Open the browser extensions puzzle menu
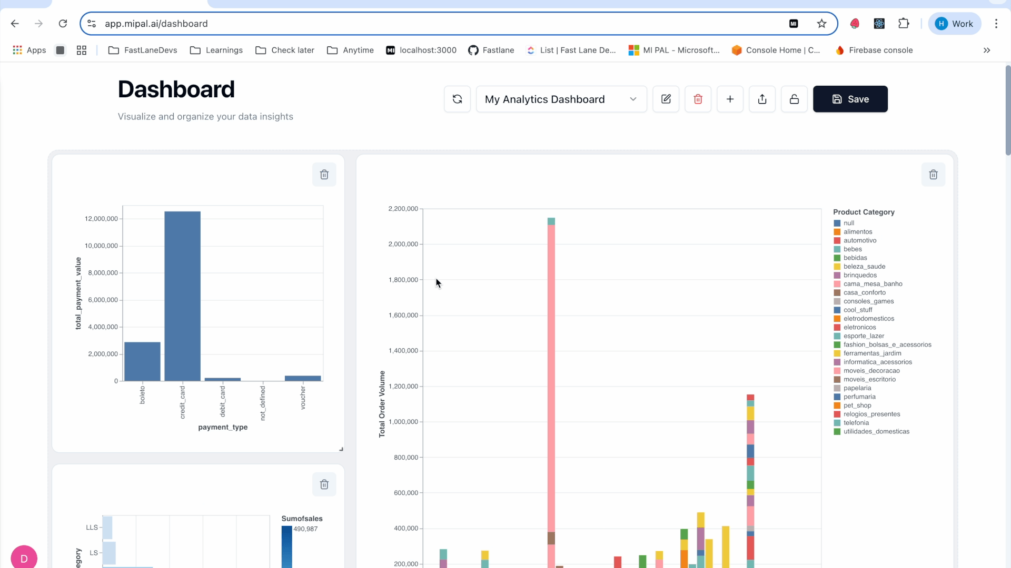Viewport: 1011px width, 568px height. point(904,24)
